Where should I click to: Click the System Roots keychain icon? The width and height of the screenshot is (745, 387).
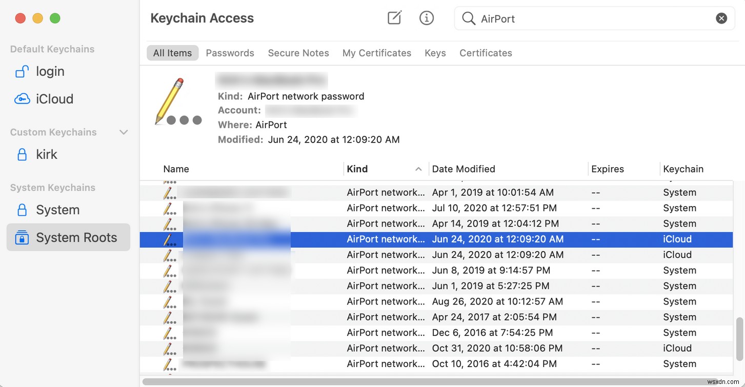pyautogui.click(x=22, y=237)
